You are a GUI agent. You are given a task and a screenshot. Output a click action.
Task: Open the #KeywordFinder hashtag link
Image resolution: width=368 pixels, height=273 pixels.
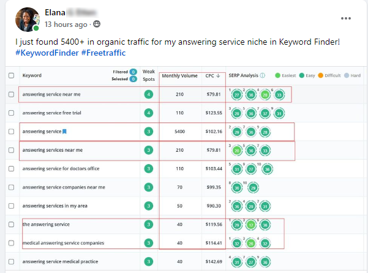47,53
